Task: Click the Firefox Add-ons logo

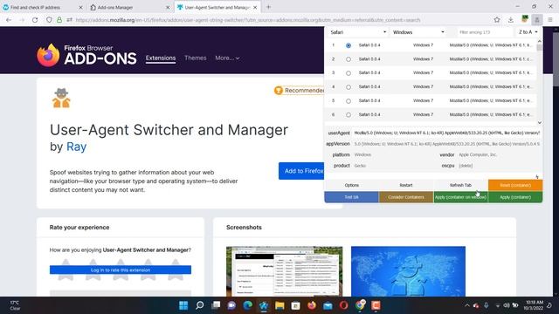Action: (86, 55)
